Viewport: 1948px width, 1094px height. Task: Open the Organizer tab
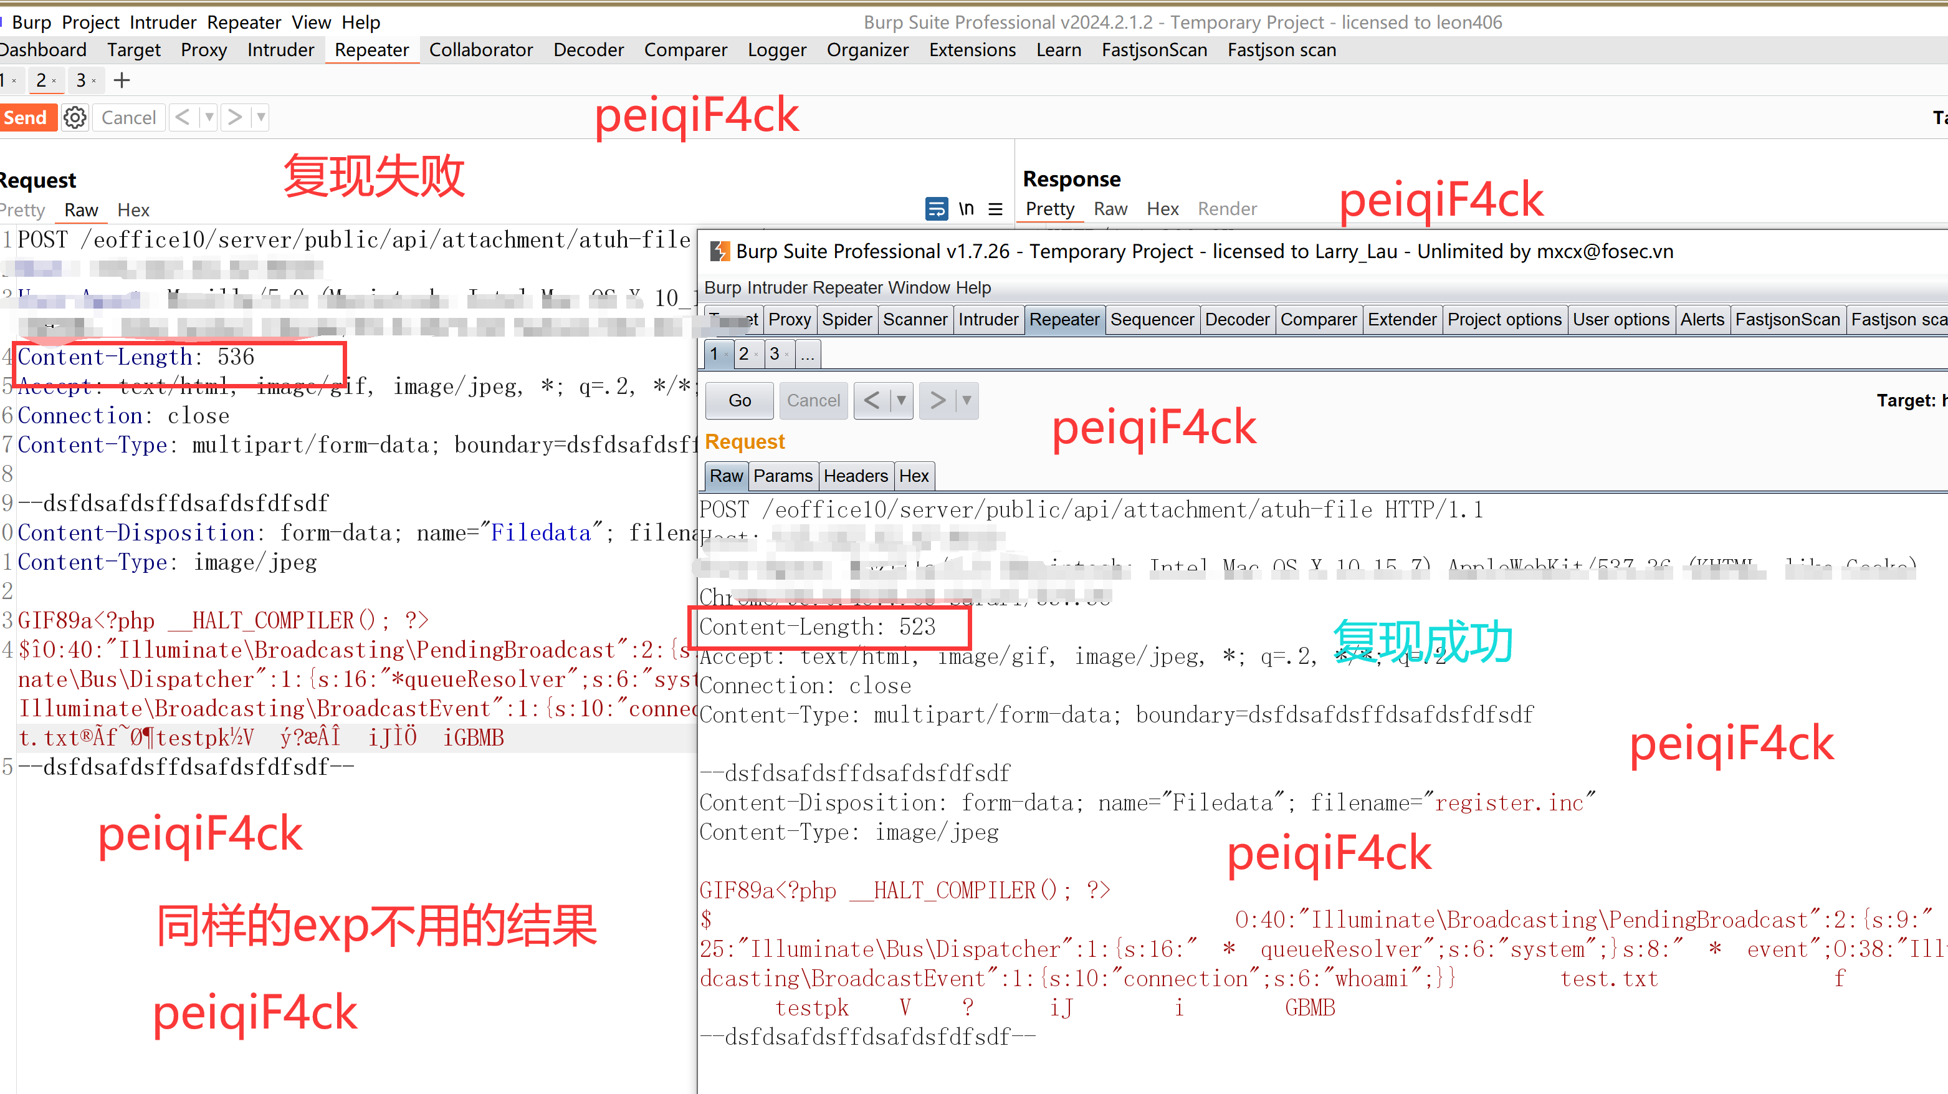click(x=867, y=50)
